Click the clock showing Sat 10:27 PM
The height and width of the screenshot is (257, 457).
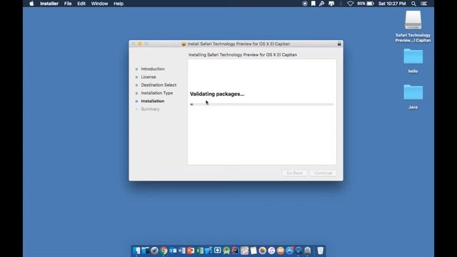[392, 4]
